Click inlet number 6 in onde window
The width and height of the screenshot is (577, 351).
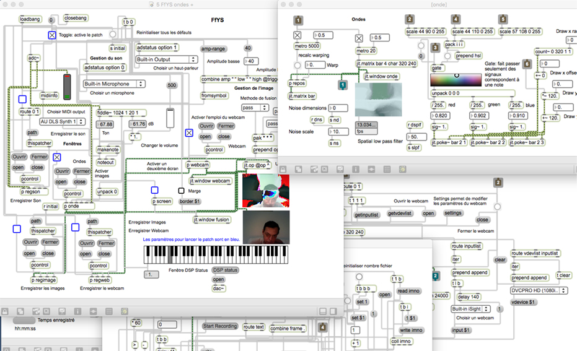(x=527, y=64)
